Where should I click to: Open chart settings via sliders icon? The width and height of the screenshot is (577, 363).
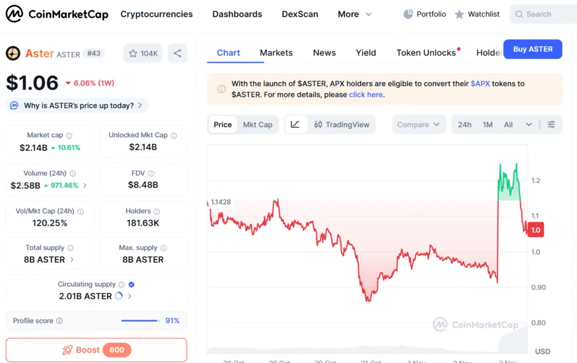(x=550, y=124)
